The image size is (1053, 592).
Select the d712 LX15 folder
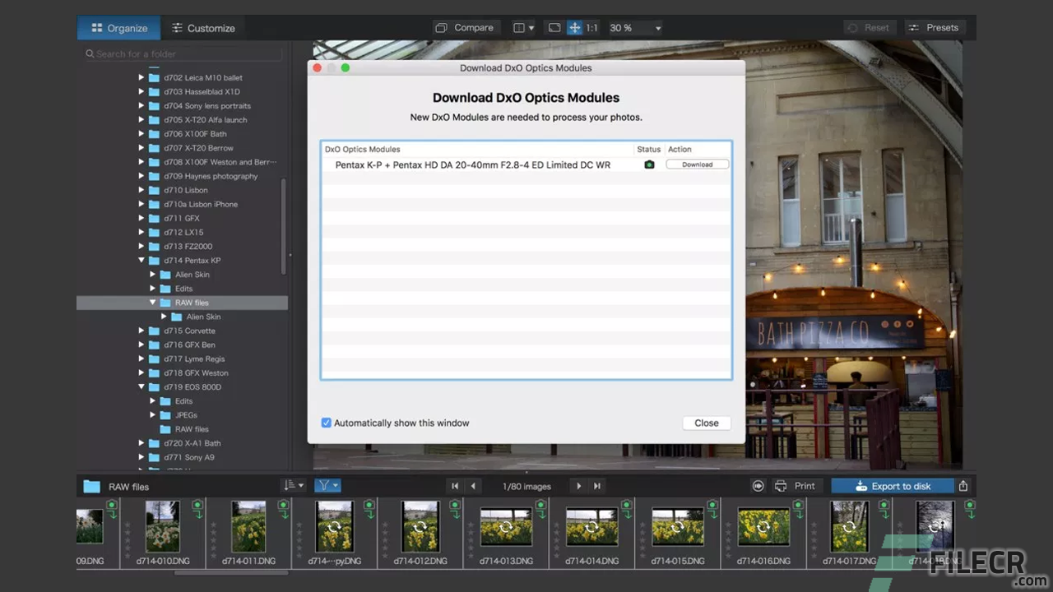[182, 232]
